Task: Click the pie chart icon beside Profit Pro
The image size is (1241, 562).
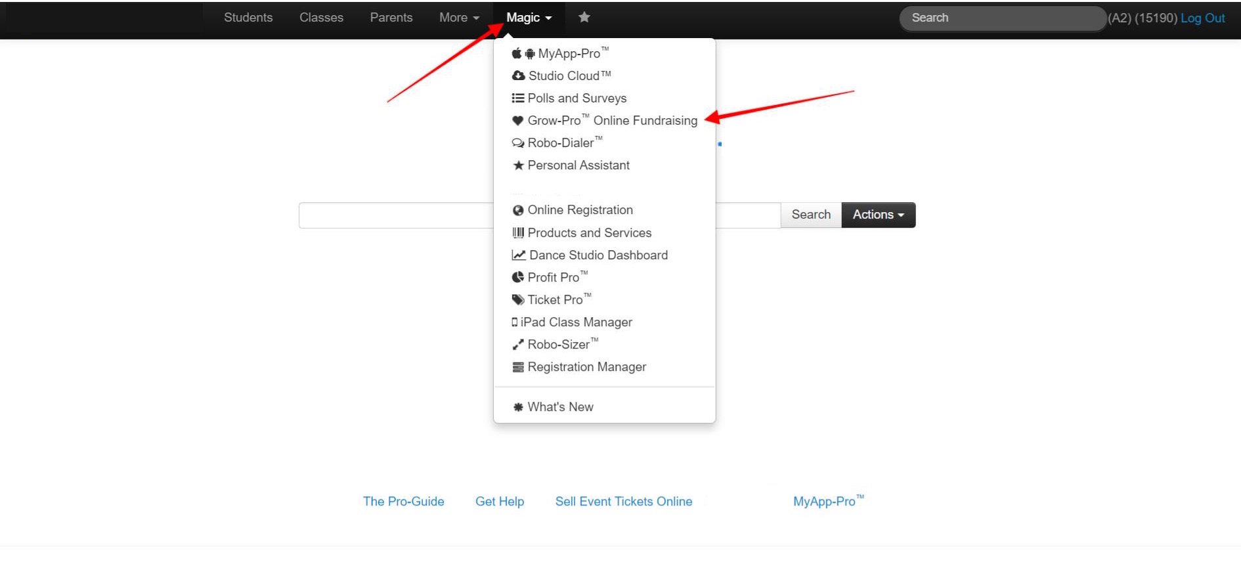Action: (518, 277)
